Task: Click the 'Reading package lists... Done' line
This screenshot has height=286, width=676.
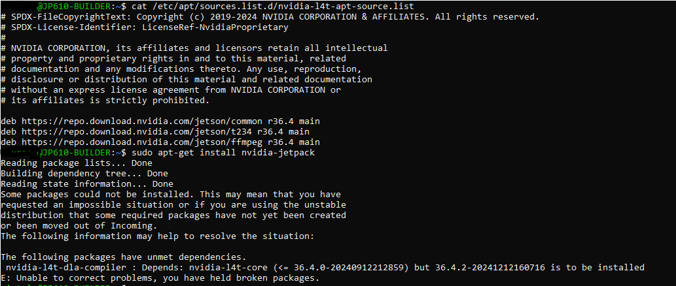Action: coord(77,163)
